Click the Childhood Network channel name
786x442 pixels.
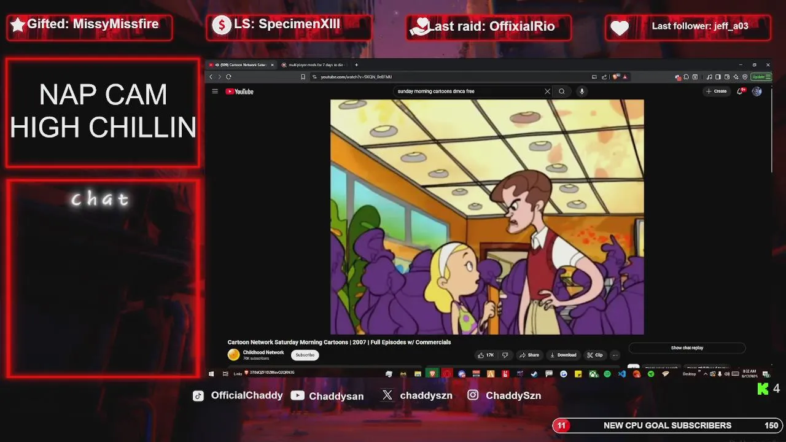[x=263, y=352]
